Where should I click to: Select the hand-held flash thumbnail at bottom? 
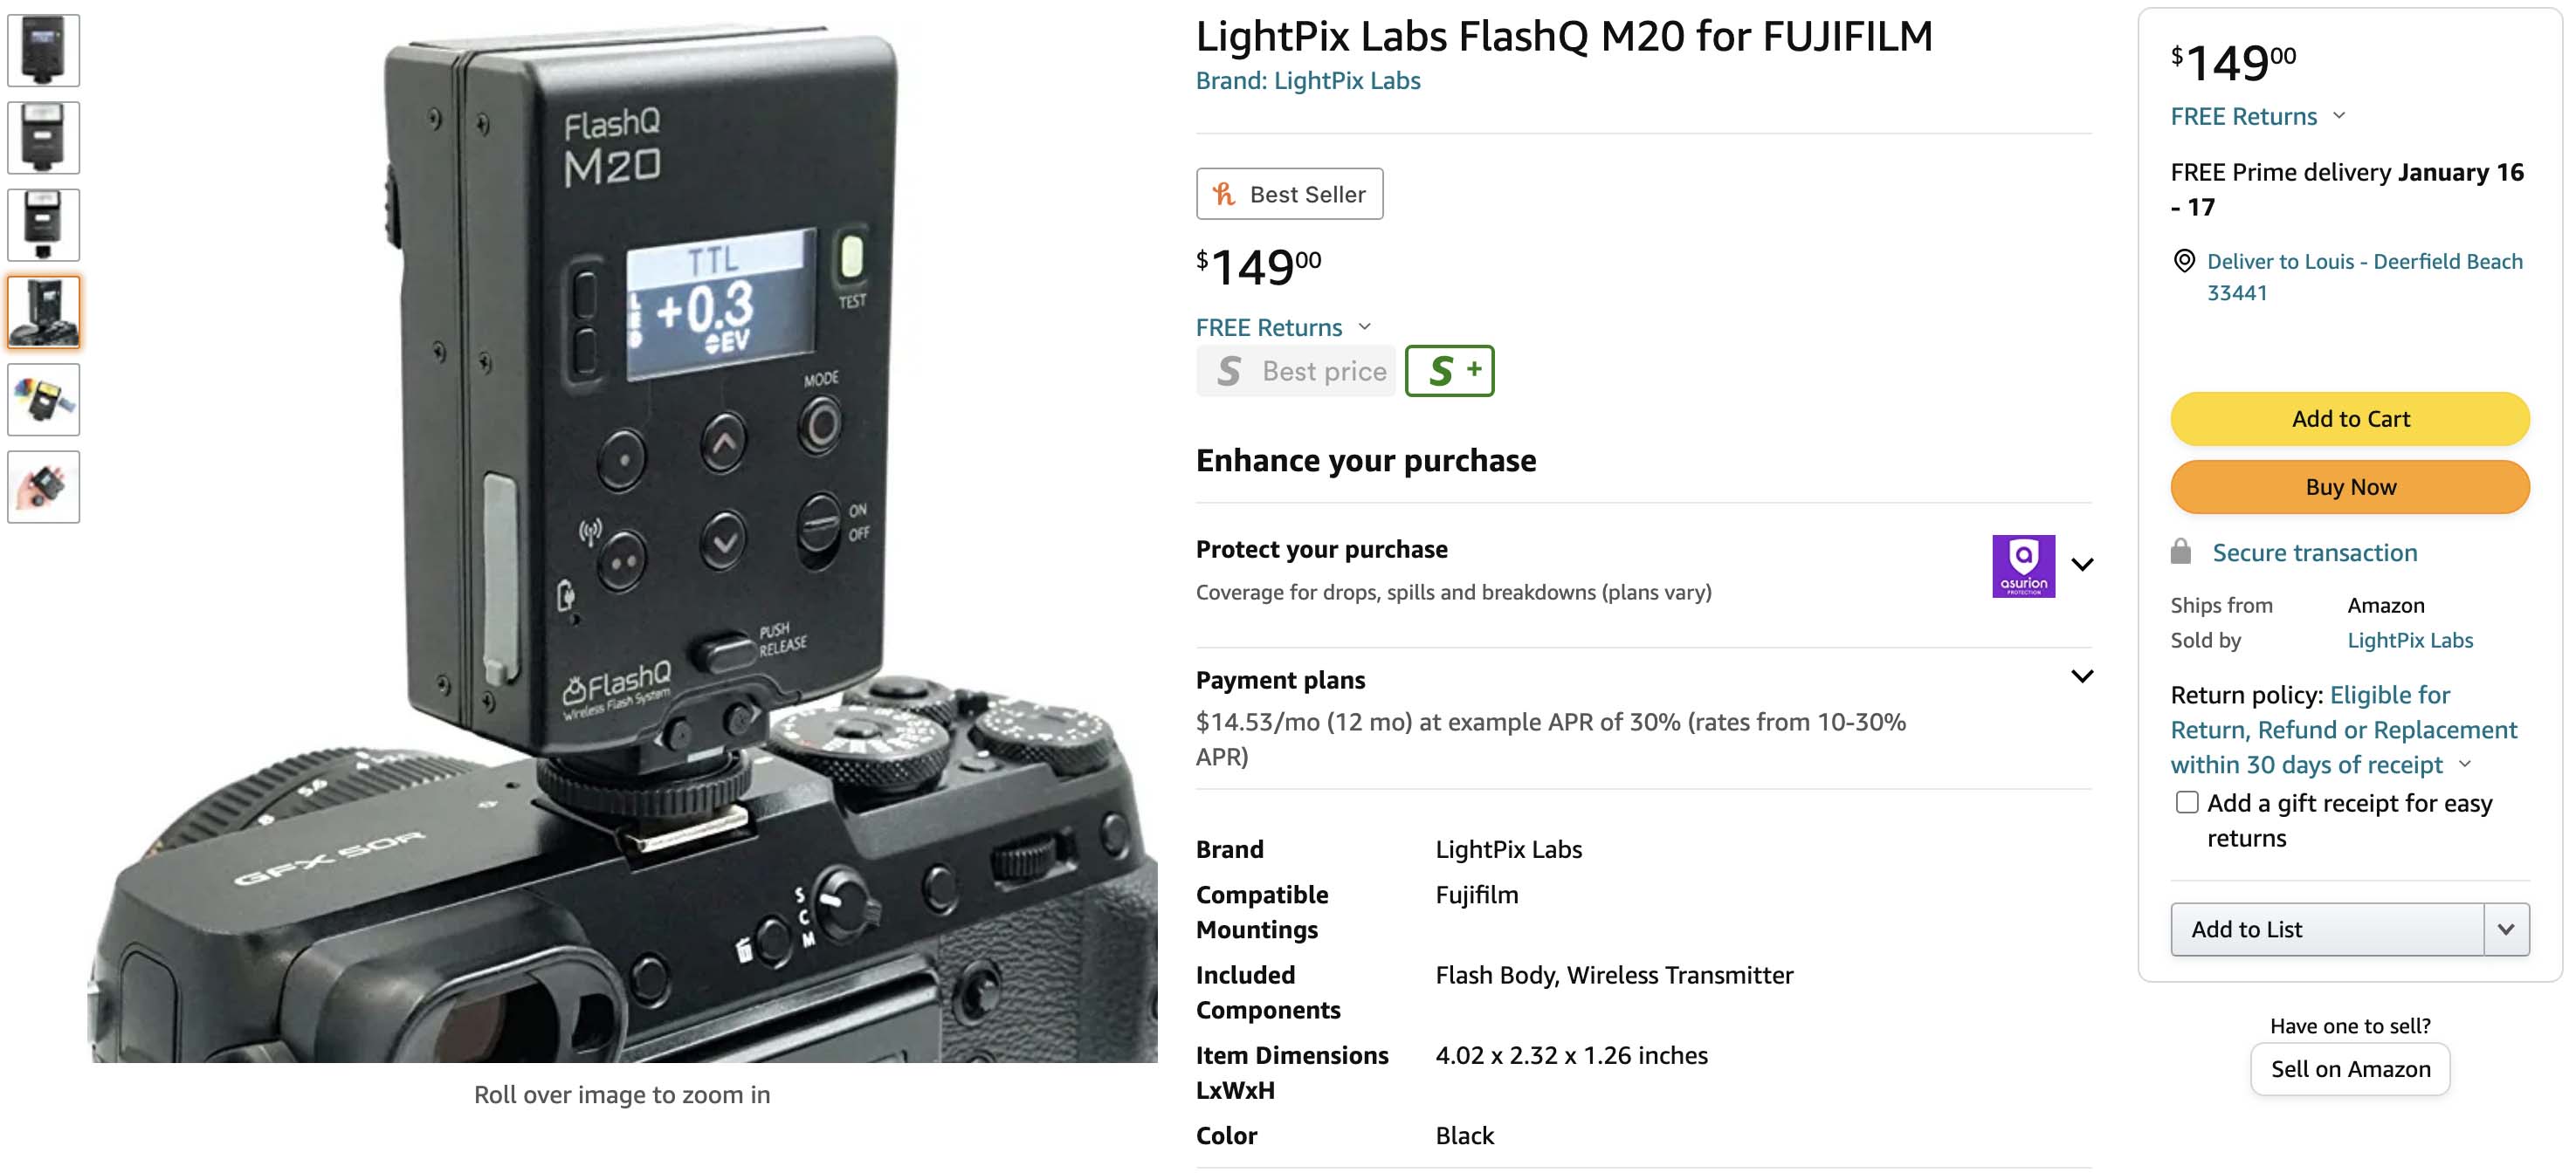point(43,487)
